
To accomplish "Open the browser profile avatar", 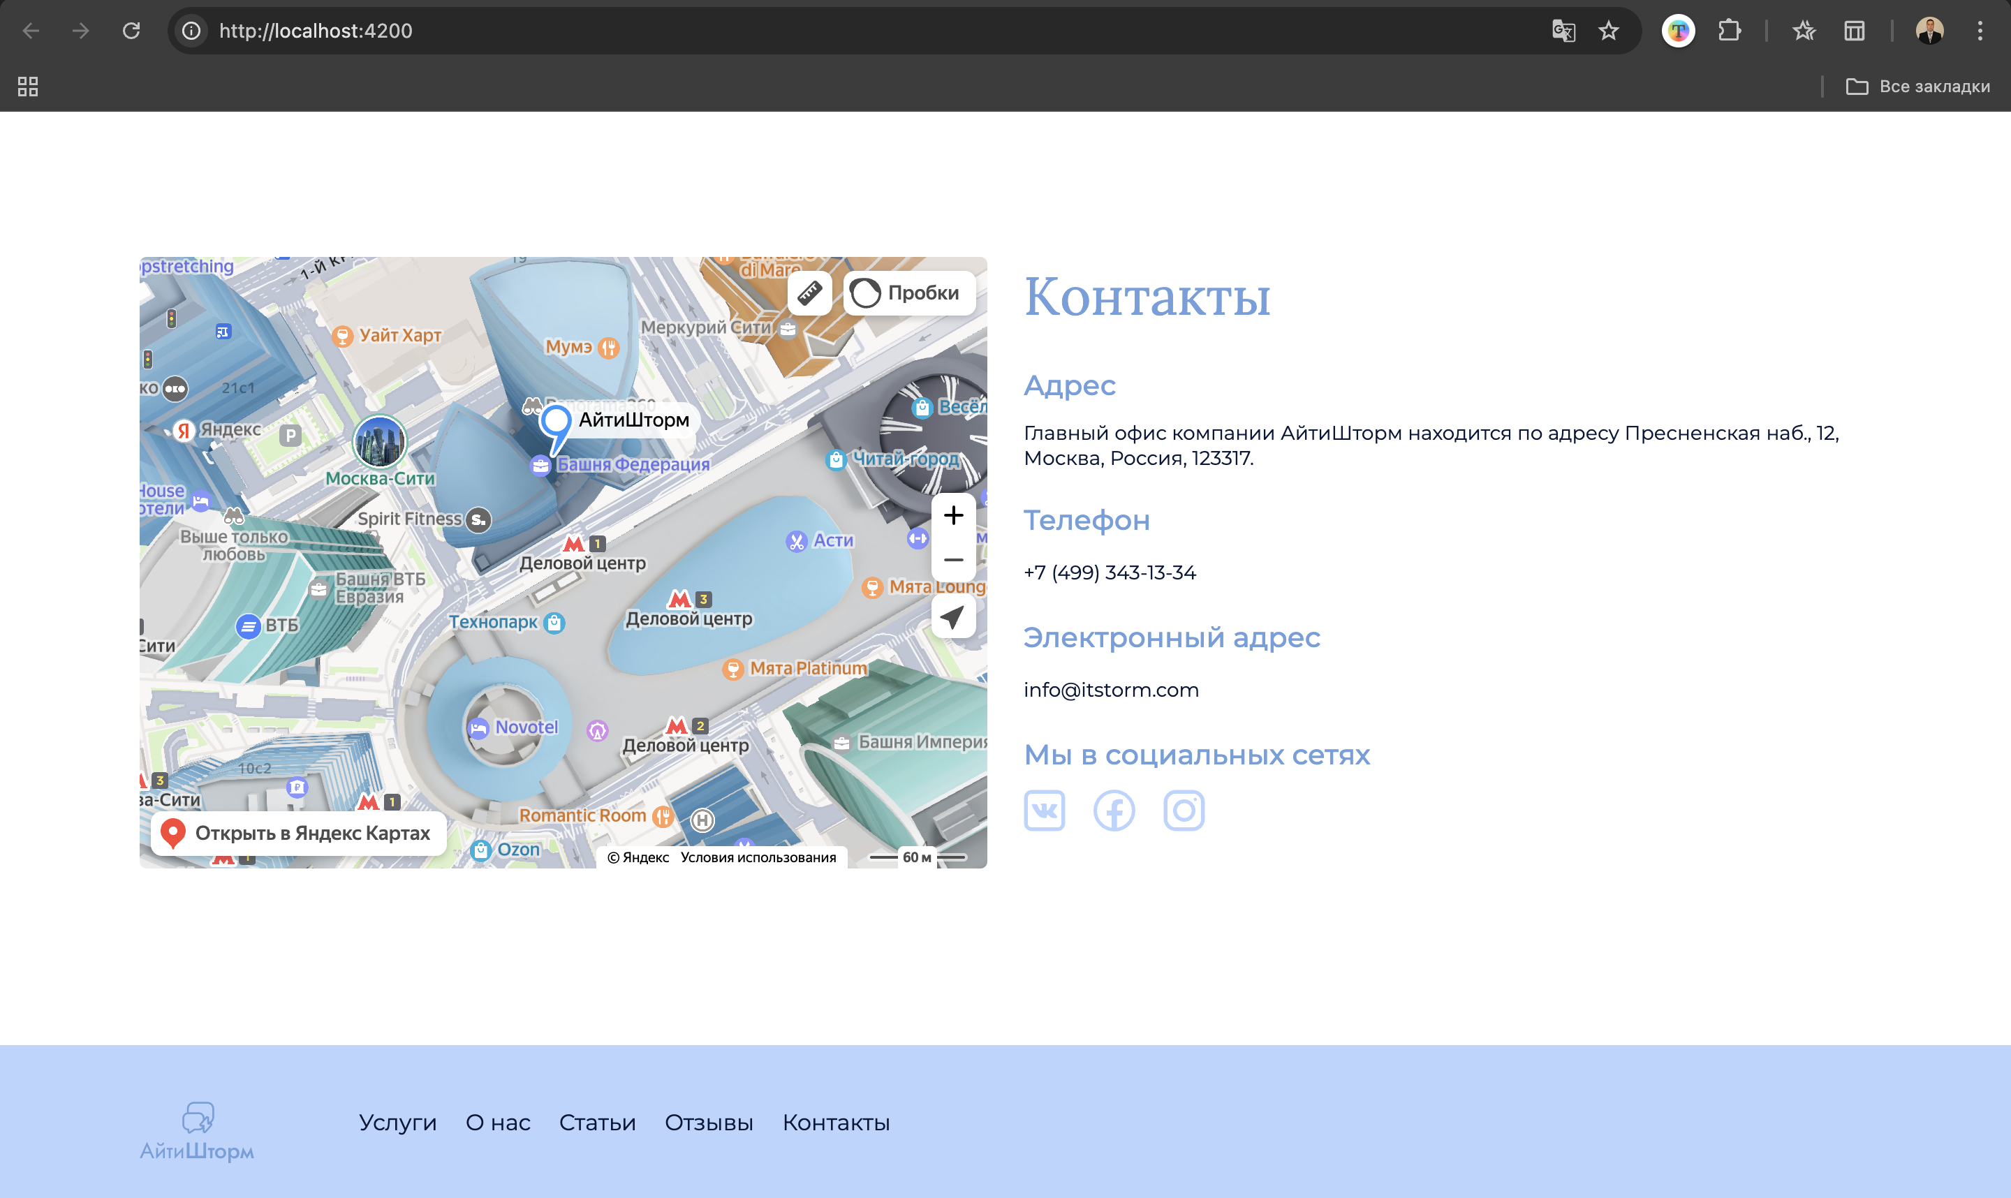I will pyautogui.click(x=1929, y=31).
